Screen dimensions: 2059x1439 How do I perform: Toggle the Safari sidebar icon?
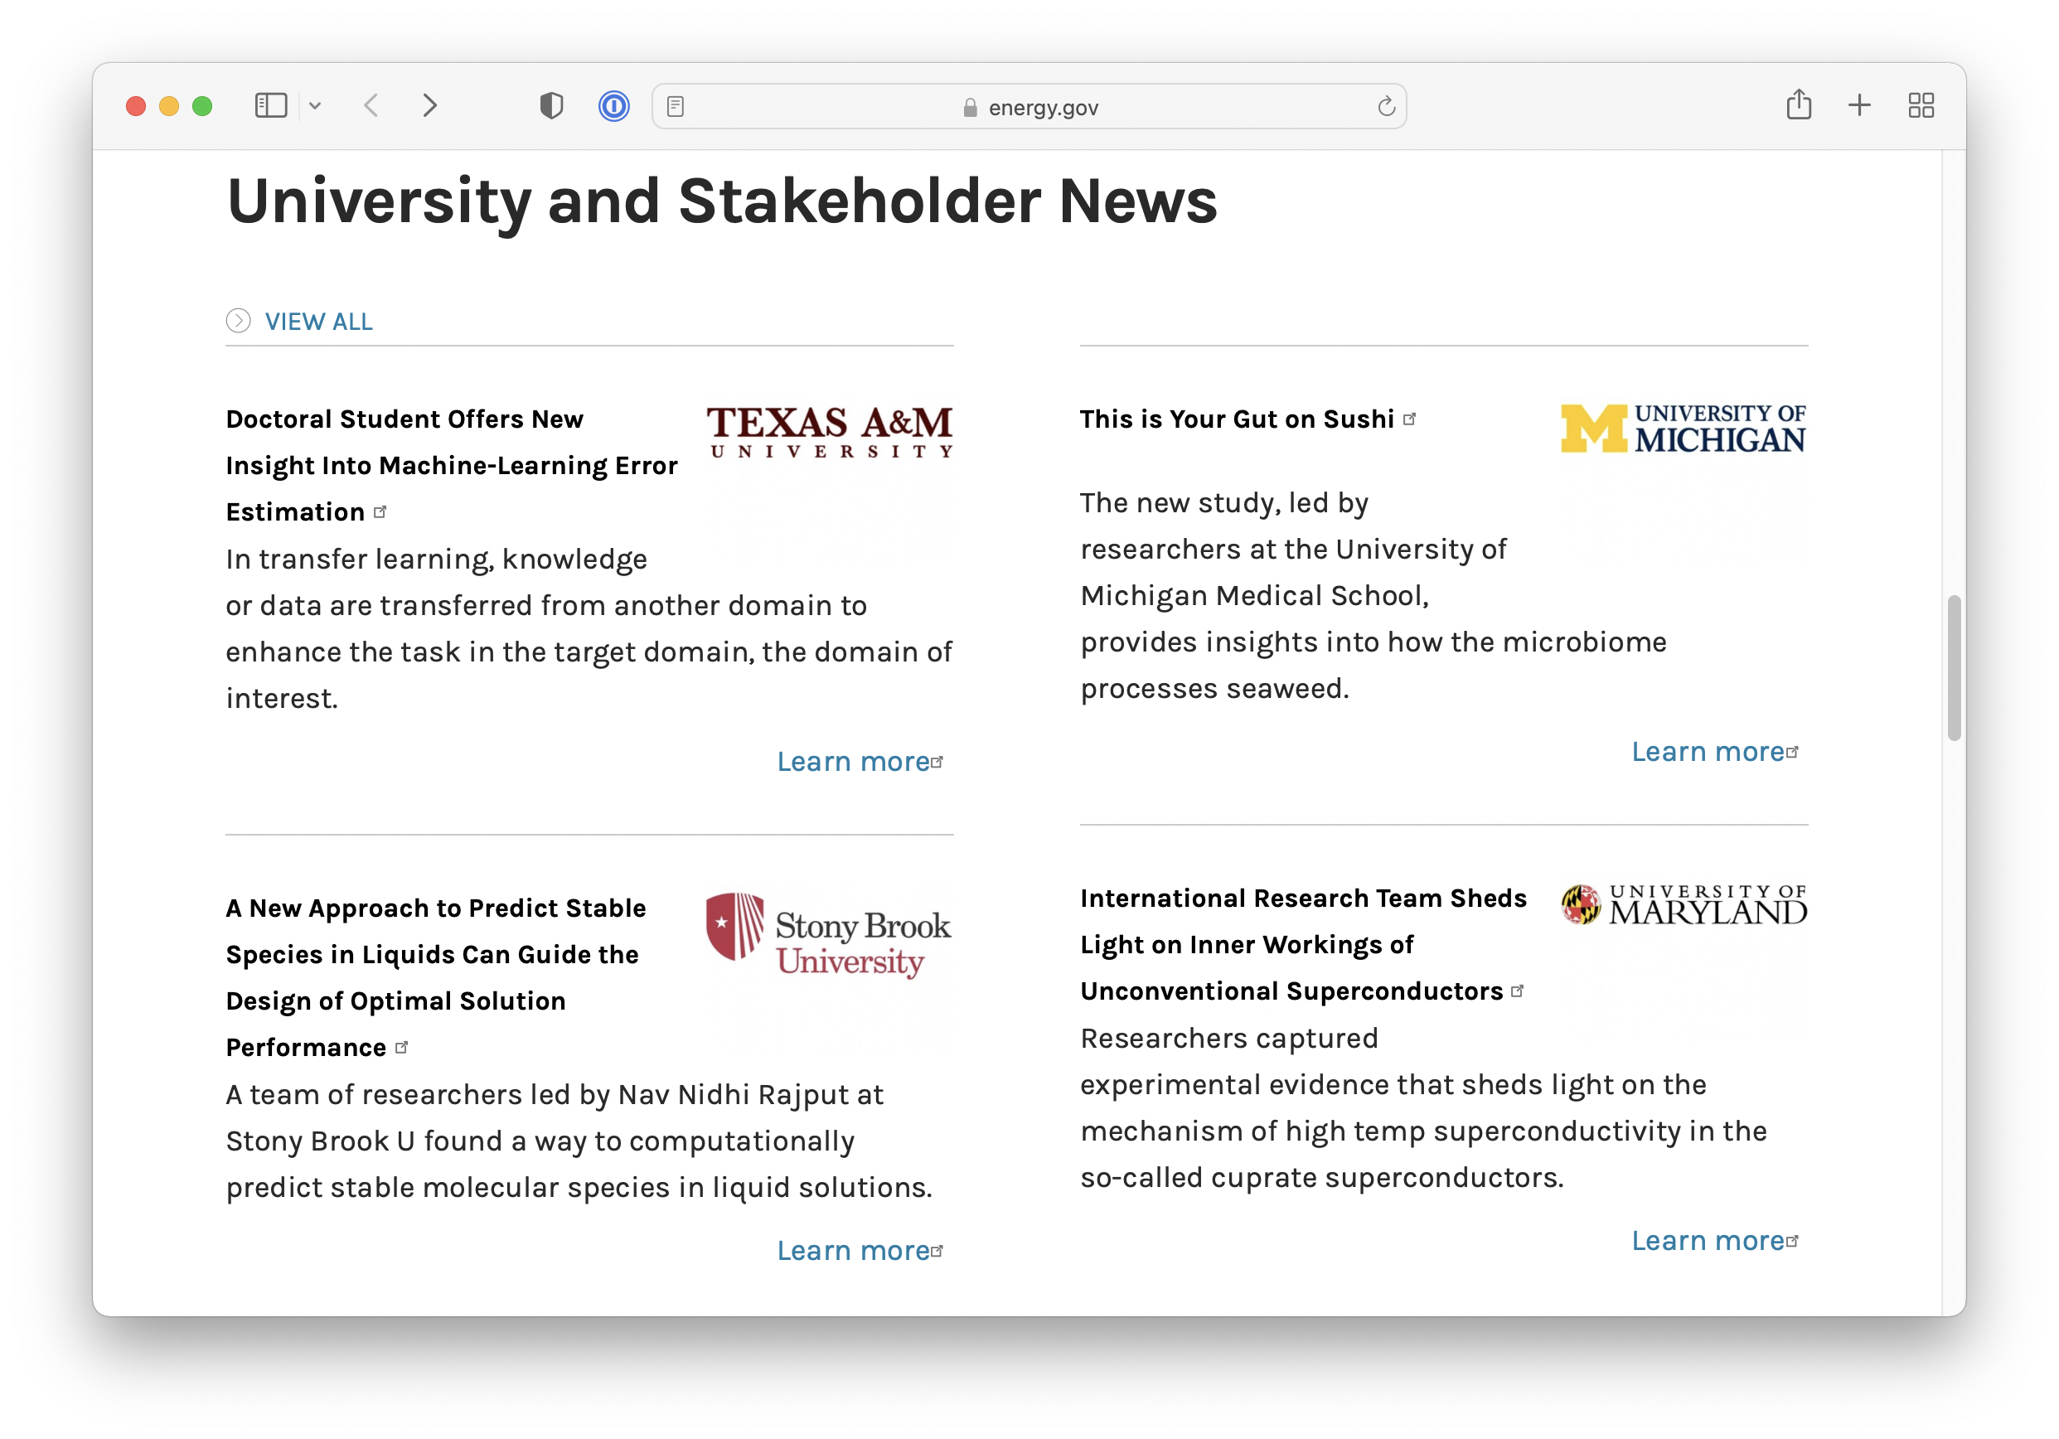pyautogui.click(x=270, y=106)
